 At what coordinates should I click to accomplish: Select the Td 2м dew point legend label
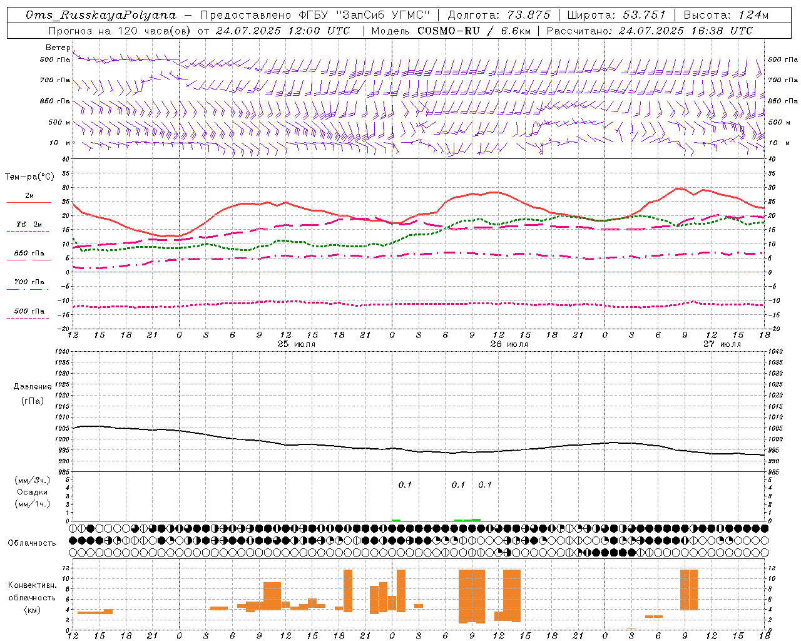(x=29, y=224)
